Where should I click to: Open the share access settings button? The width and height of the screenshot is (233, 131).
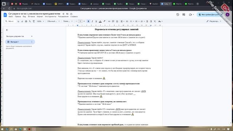[209, 15]
